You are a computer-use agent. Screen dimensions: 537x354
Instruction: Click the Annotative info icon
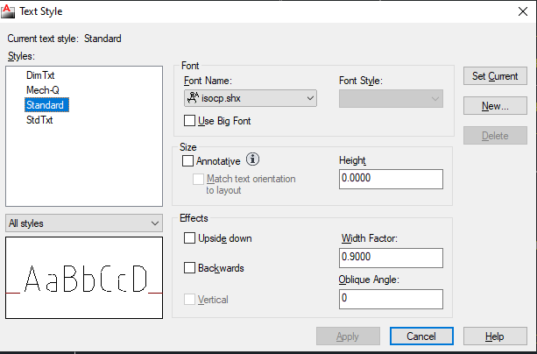[x=253, y=159]
